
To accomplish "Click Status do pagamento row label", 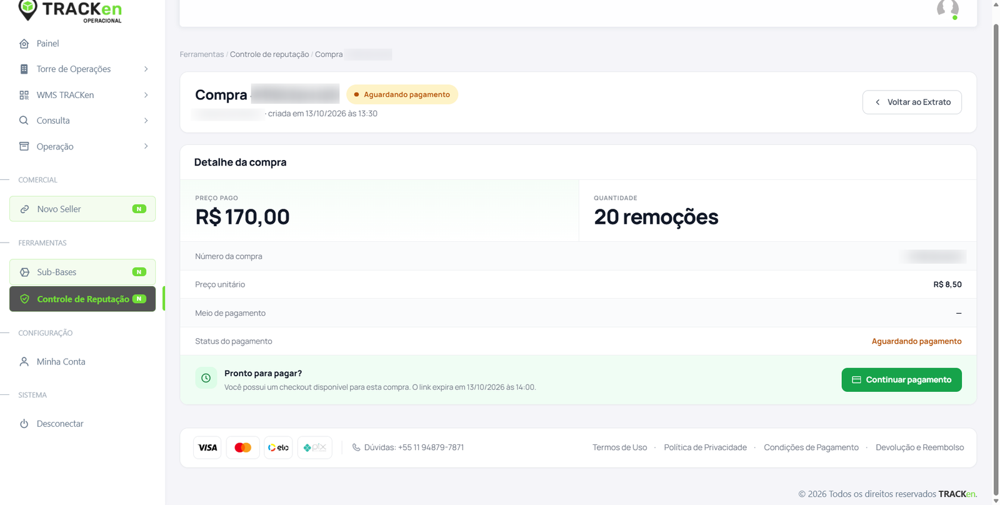I will pyautogui.click(x=234, y=341).
